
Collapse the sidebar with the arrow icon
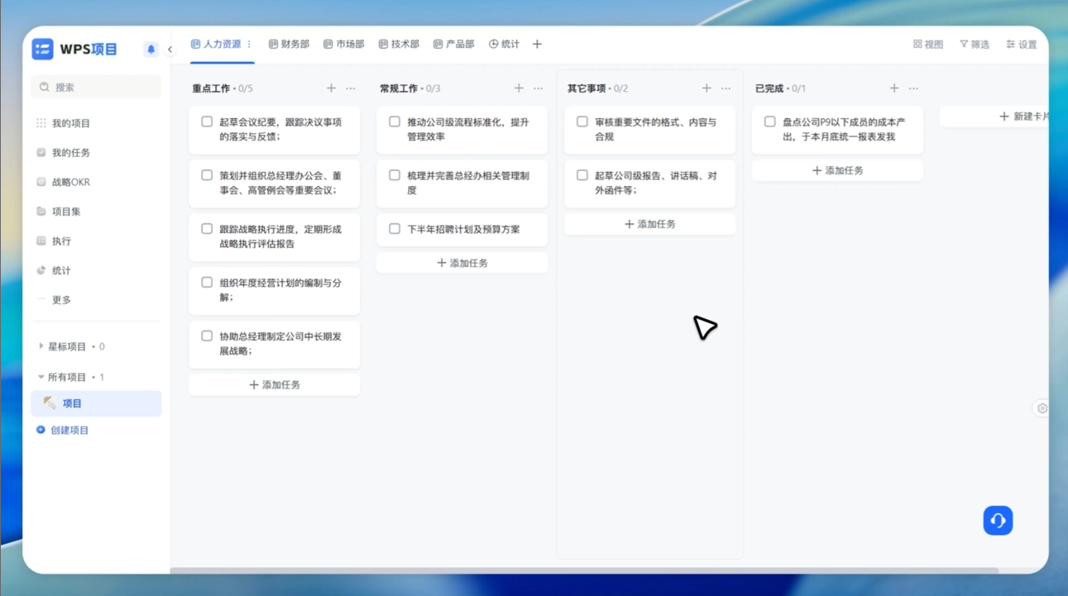tap(170, 50)
